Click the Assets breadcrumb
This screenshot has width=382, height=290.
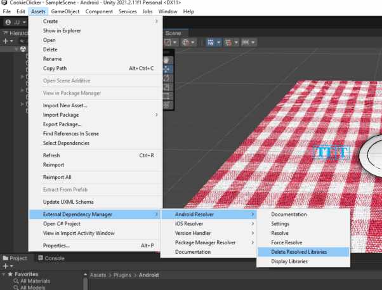(x=98, y=275)
